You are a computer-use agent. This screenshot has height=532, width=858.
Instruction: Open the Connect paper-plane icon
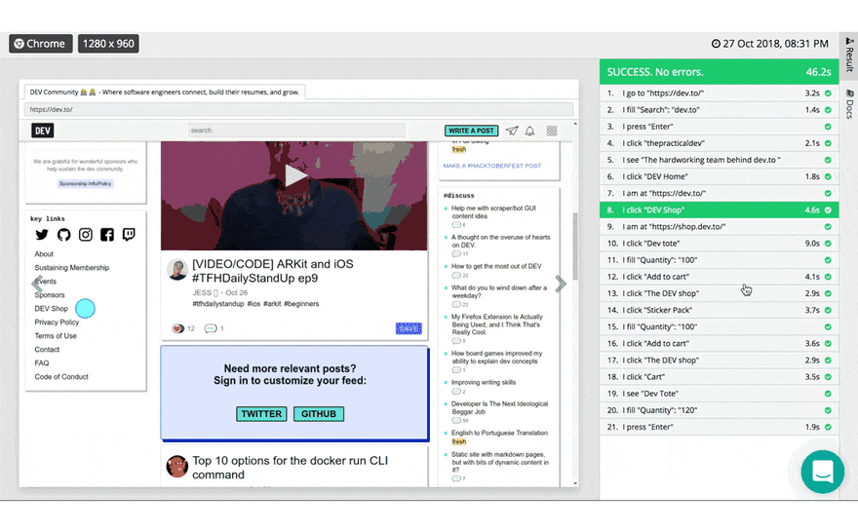tap(512, 131)
